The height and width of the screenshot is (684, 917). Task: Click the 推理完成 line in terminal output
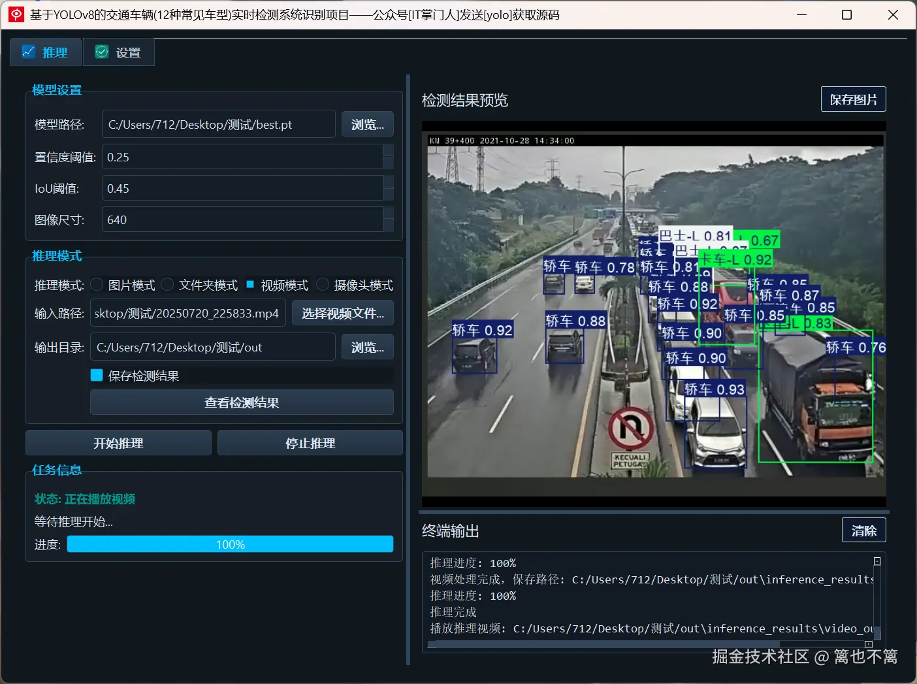453,612
